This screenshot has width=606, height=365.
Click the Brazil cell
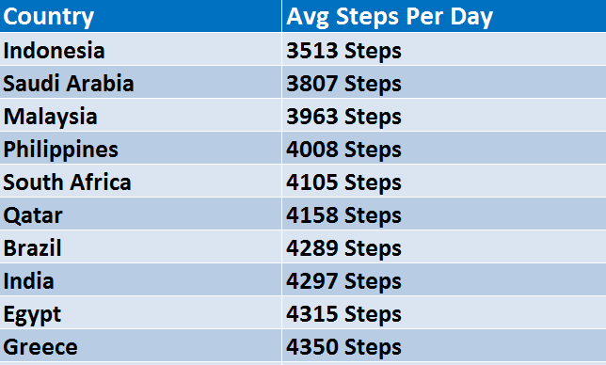[x=141, y=246]
